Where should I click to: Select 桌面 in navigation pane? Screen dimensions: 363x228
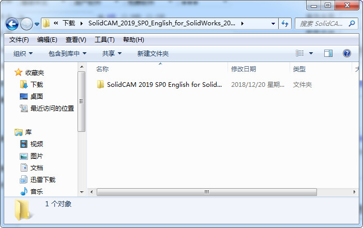tap(37, 97)
